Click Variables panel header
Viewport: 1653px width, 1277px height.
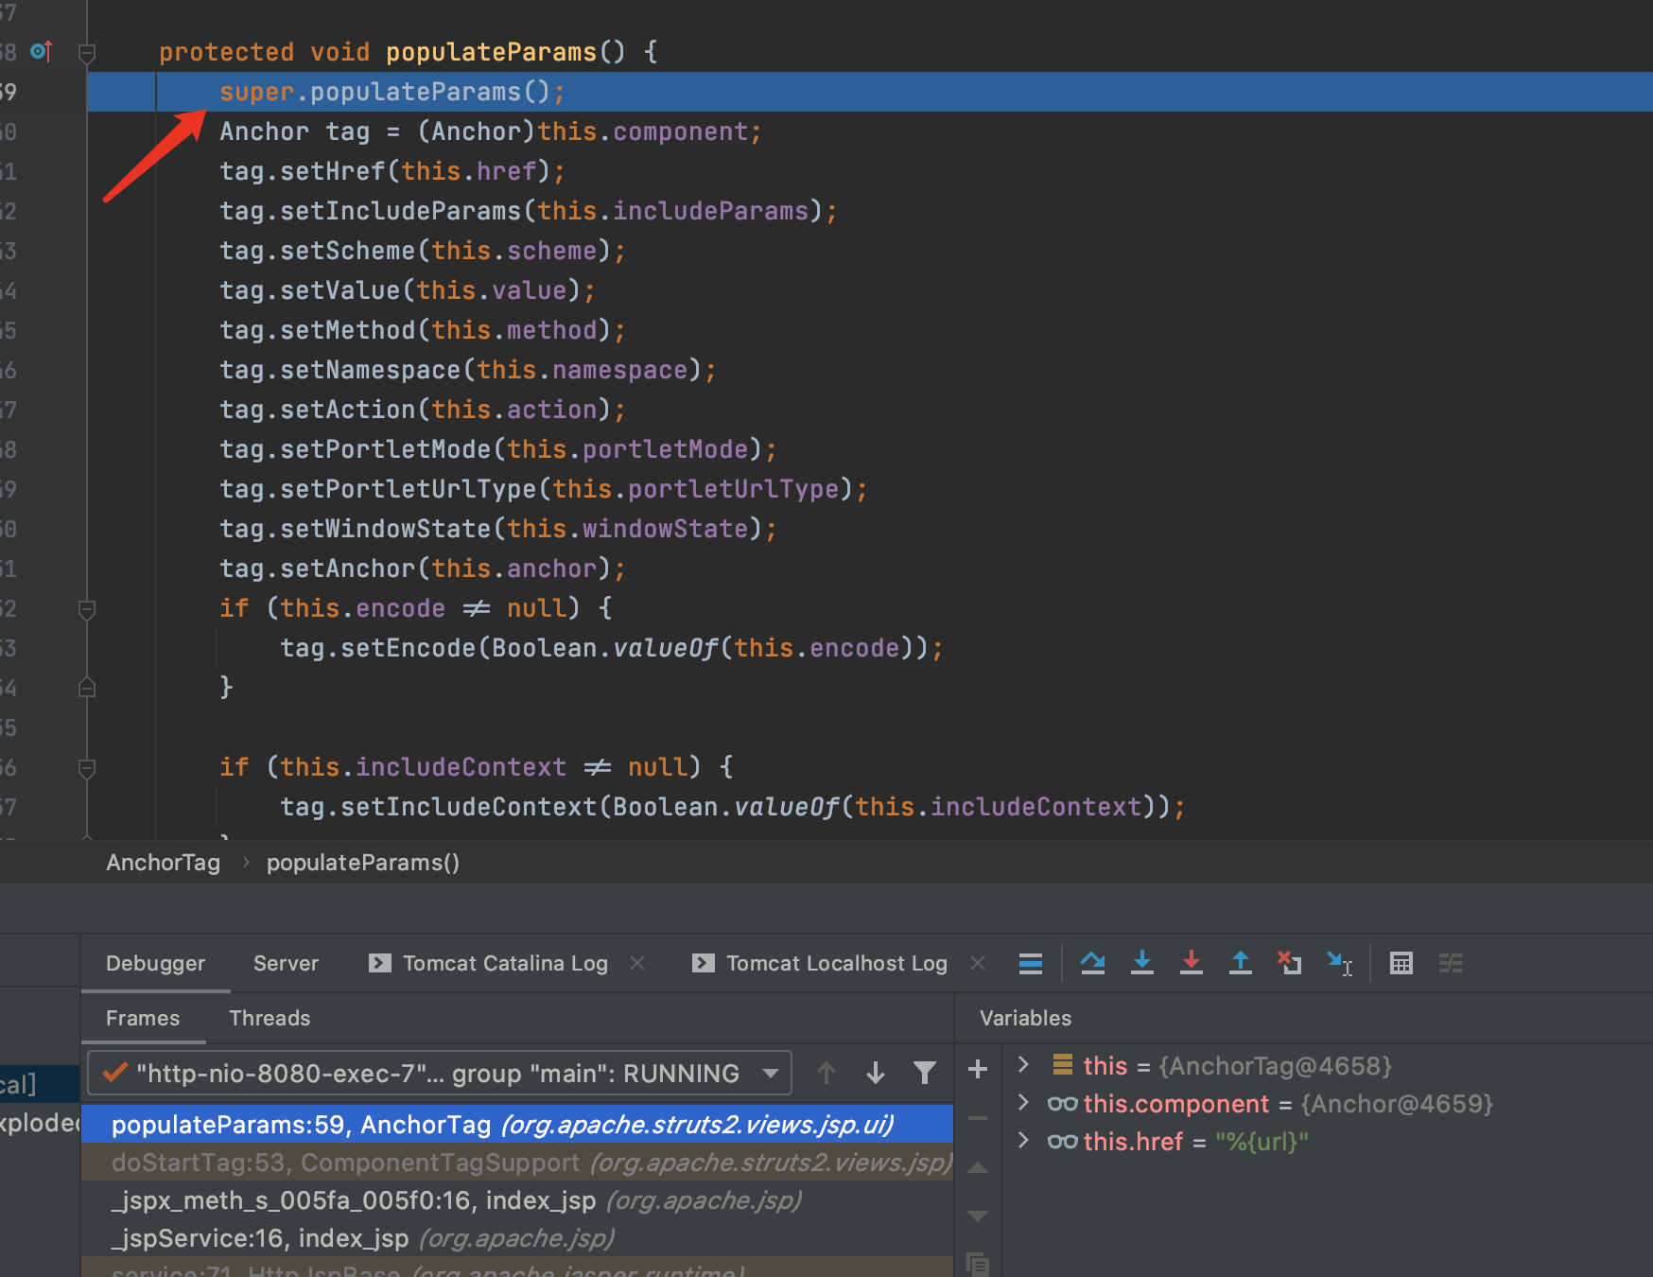[1025, 1018]
